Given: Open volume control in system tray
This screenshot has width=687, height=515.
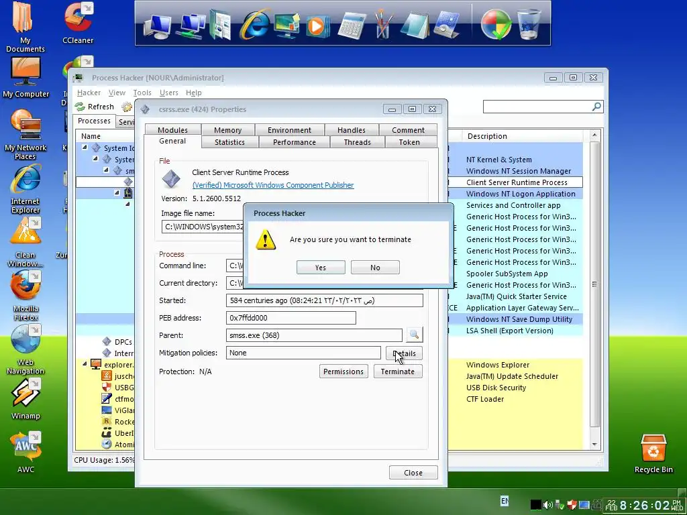Looking at the screenshot, I should coord(547,505).
